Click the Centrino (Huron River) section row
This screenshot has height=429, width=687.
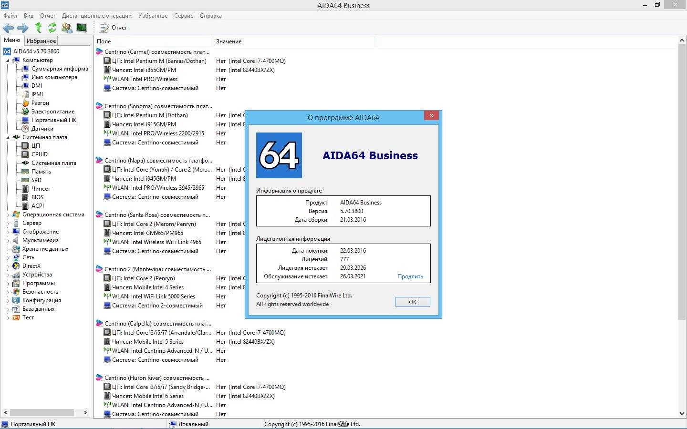click(x=153, y=378)
